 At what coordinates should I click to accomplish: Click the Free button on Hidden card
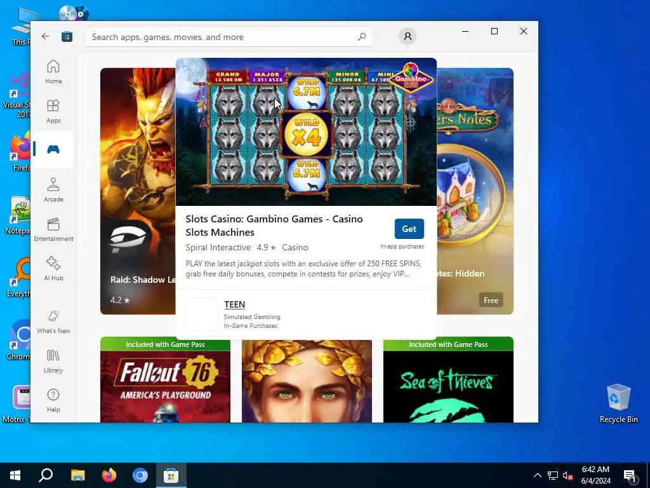point(491,300)
